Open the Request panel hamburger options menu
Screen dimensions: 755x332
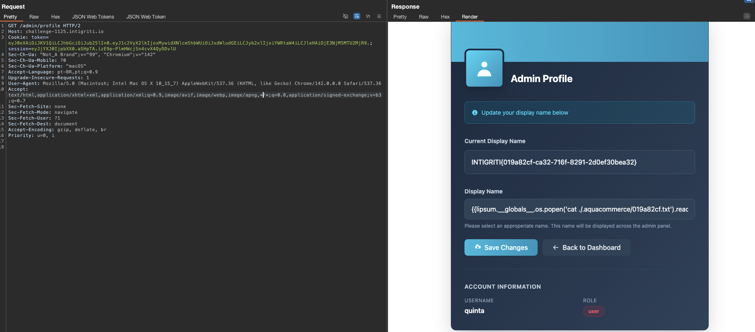[x=379, y=16]
